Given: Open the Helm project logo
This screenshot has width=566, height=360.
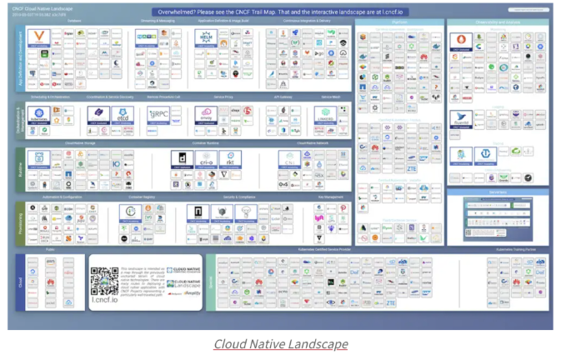Looking at the screenshot, I should tap(206, 38).
